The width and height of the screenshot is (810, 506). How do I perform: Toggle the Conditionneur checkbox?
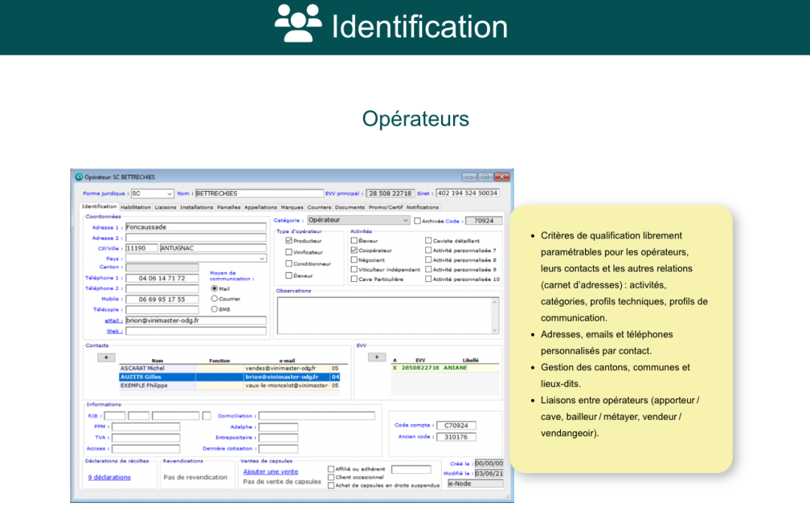point(289,263)
